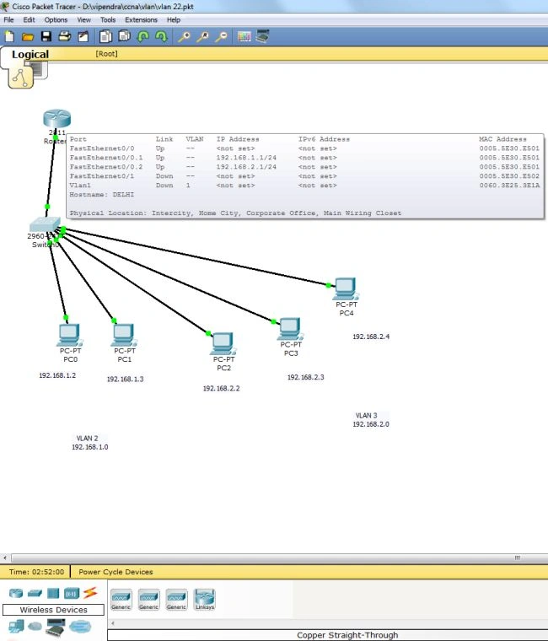
Task: Click the PC1 computer icon
Action: tap(124, 335)
